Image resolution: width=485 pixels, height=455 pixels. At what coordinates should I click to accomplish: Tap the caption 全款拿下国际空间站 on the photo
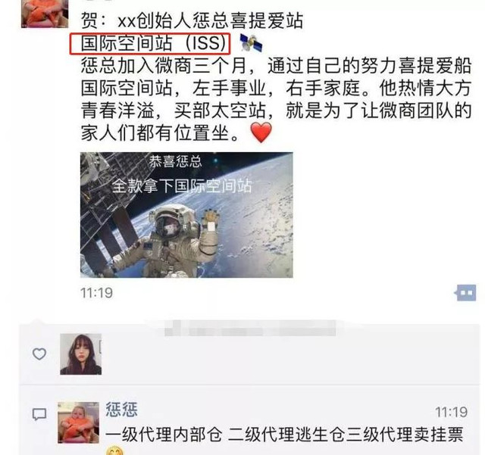click(x=182, y=186)
